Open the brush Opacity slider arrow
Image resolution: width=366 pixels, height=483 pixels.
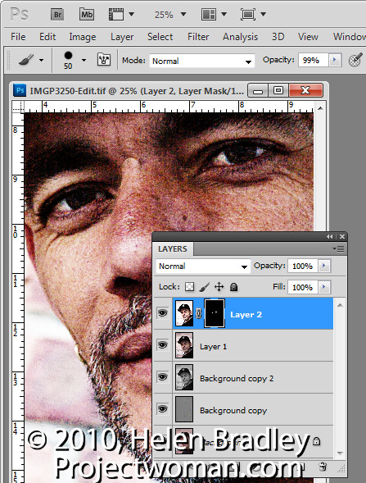tap(335, 60)
